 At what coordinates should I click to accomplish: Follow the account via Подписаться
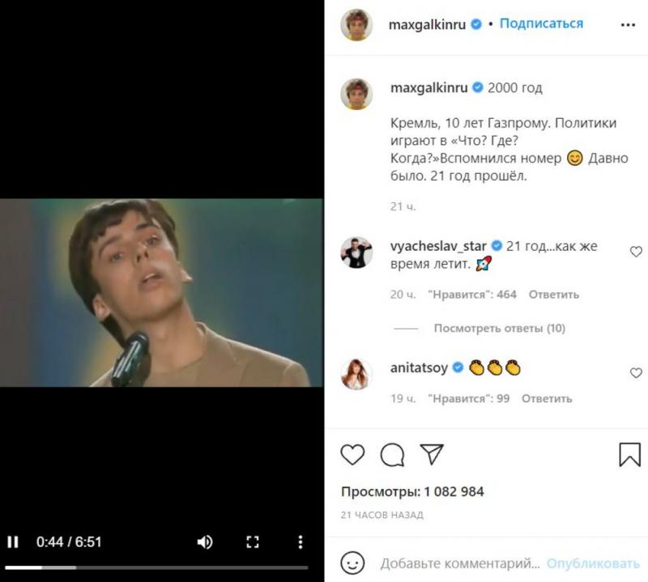(x=541, y=23)
